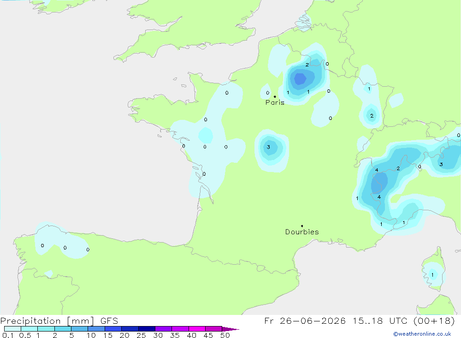Select the Paris city label
Screen dimensions: 461x338
(275, 102)
